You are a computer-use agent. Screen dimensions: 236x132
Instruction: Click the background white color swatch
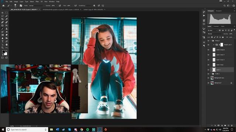pyautogui.click(x=6, y=54)
